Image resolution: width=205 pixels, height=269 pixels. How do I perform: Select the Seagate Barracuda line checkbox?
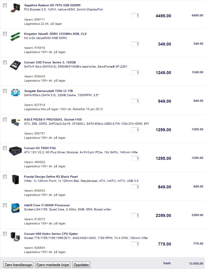5,91
